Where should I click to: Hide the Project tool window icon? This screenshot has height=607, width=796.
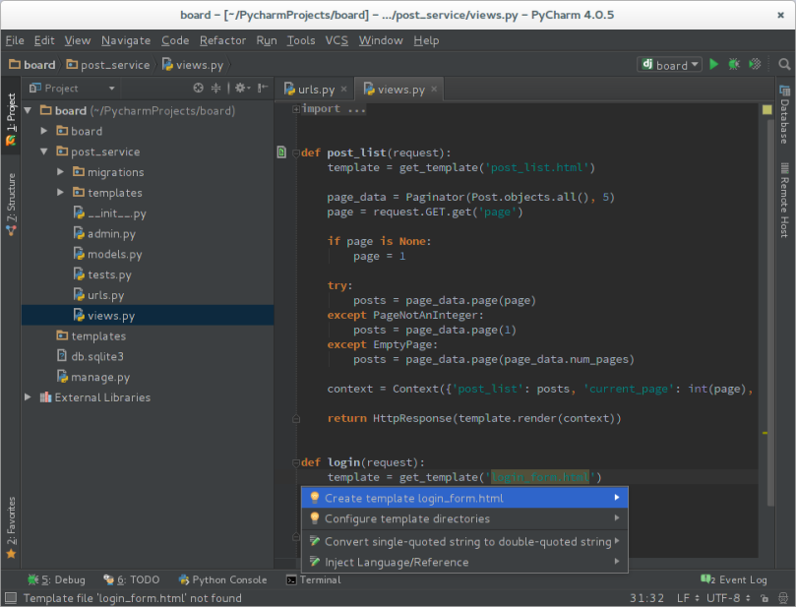262,89
